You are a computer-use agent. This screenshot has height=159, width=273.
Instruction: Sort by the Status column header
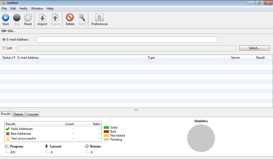[9, 58]
